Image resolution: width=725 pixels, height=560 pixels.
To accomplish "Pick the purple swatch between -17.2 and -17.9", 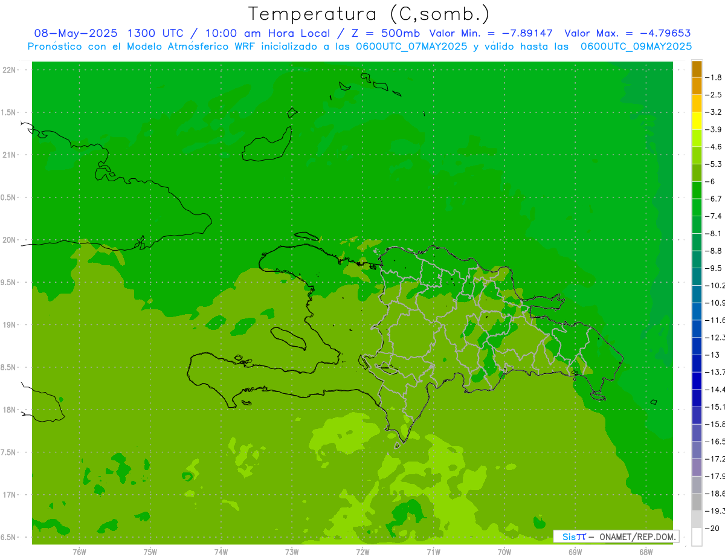I will pos(697,467).
